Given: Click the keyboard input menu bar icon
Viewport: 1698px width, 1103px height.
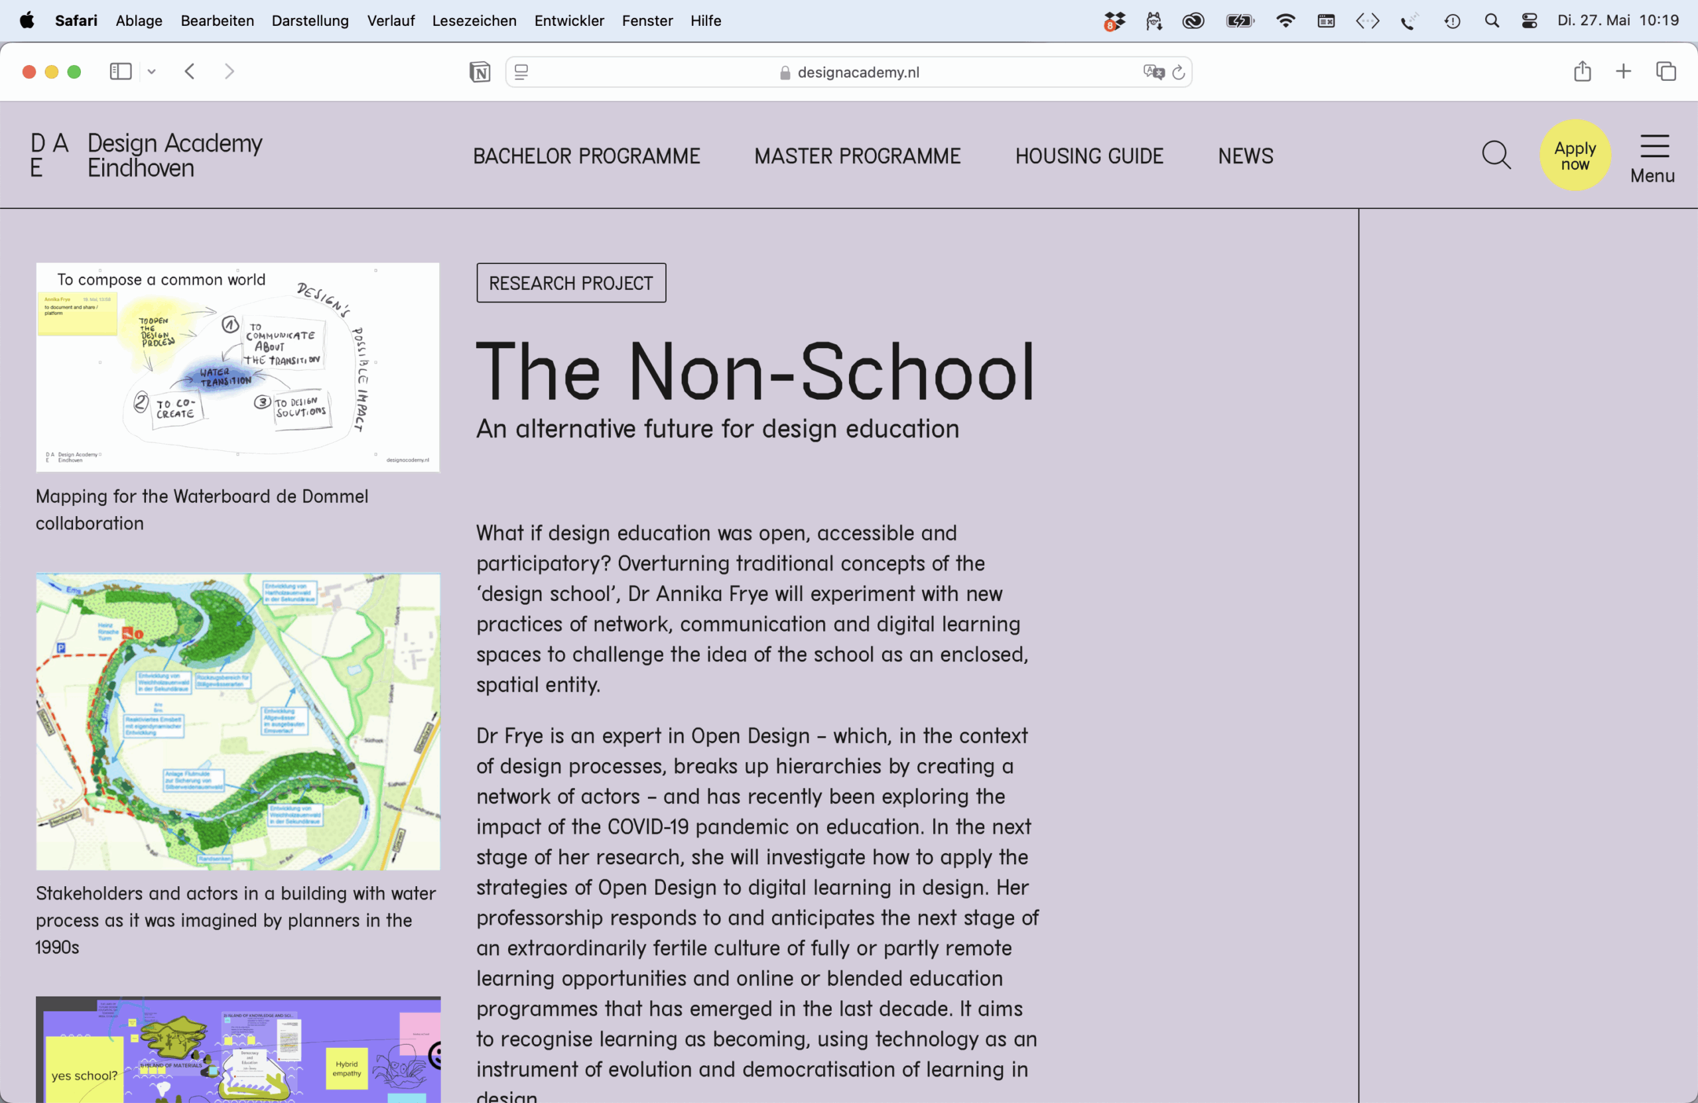Looking at the screenshot, I should [1327, 21].
